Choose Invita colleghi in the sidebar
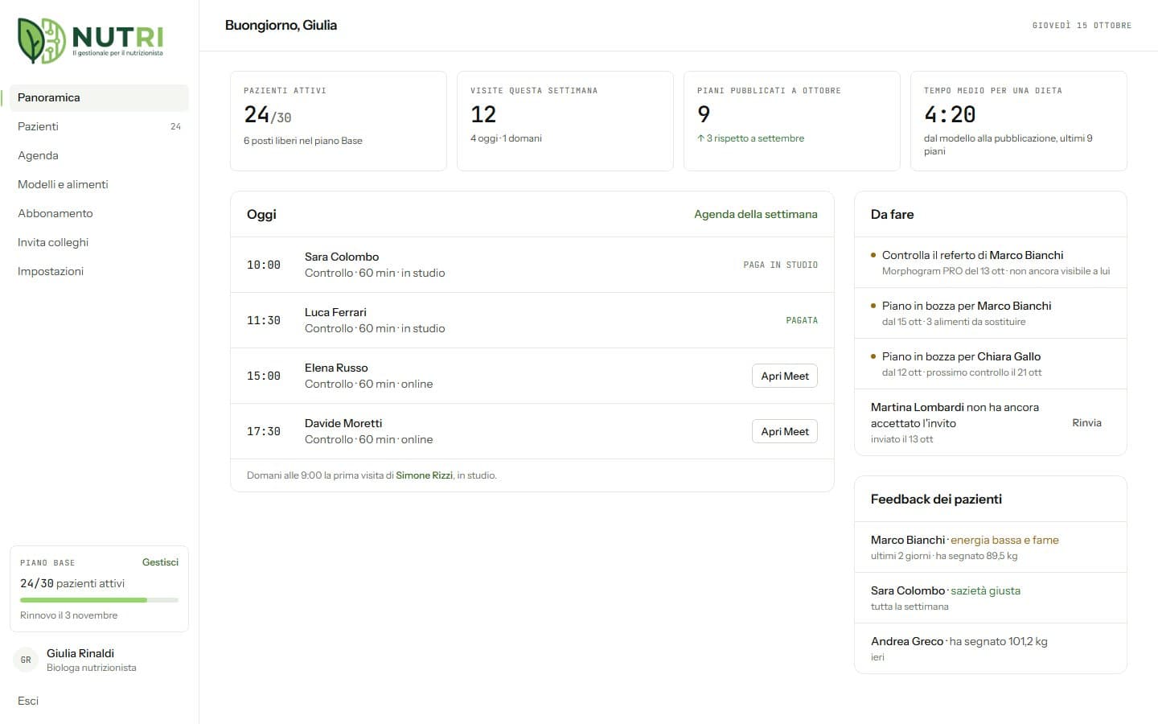Screen dimensions: 1158x724 coord(99,242)
